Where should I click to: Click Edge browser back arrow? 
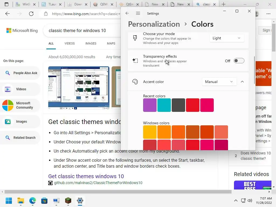(x=7, y=14)
